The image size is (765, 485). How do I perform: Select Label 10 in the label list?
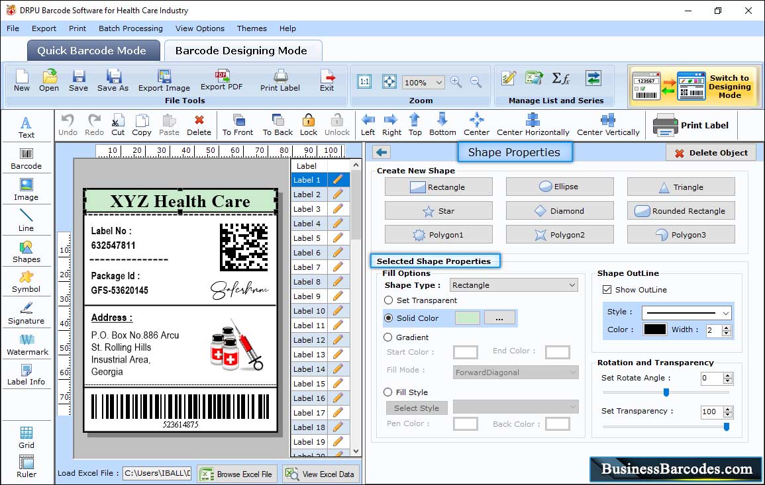pos(309,311)
